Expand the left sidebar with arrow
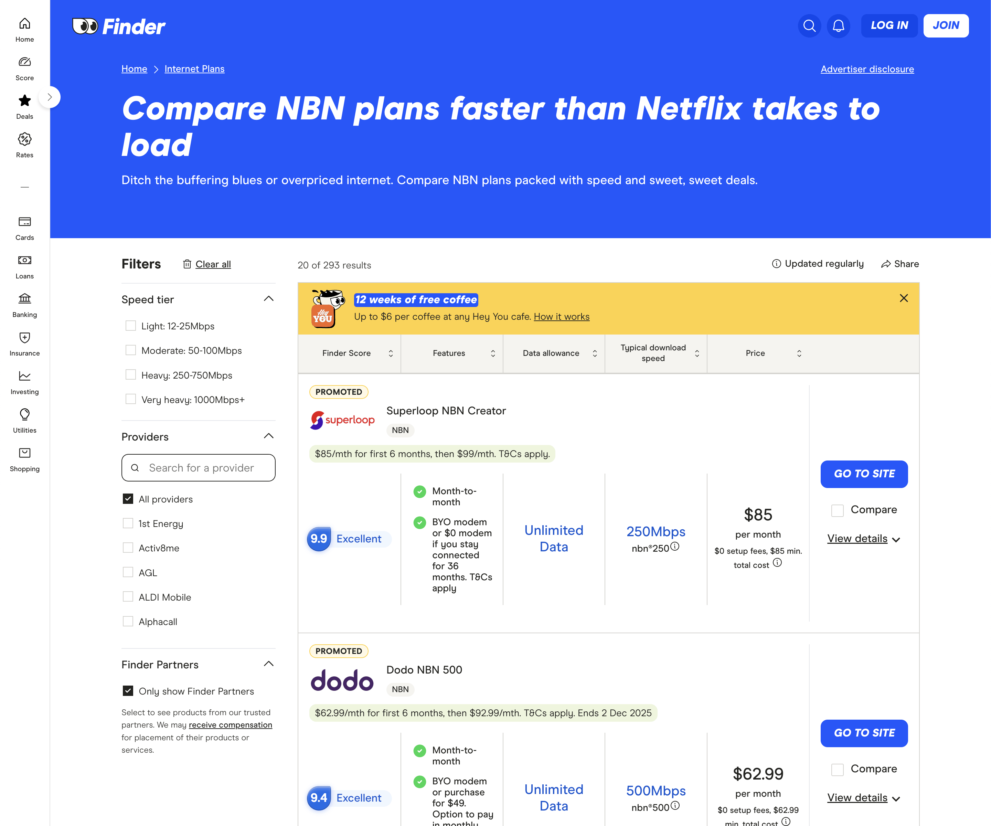This screenshot has height=826, width=991. coord(50,97)
